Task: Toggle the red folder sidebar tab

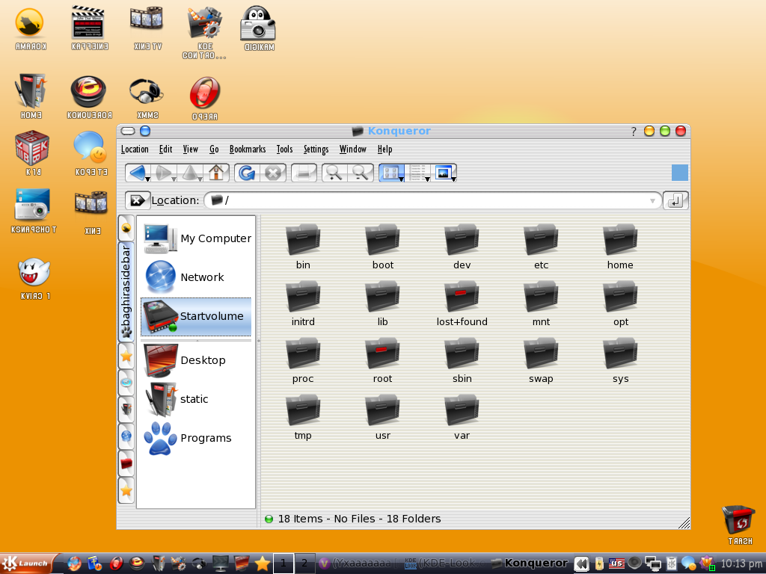Action: [126, 463]
